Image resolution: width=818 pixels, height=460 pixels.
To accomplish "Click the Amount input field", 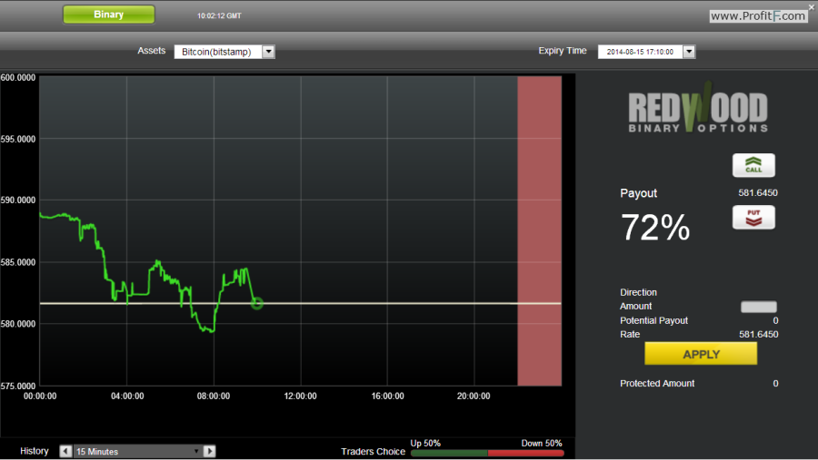I will (x=759, y=307).
